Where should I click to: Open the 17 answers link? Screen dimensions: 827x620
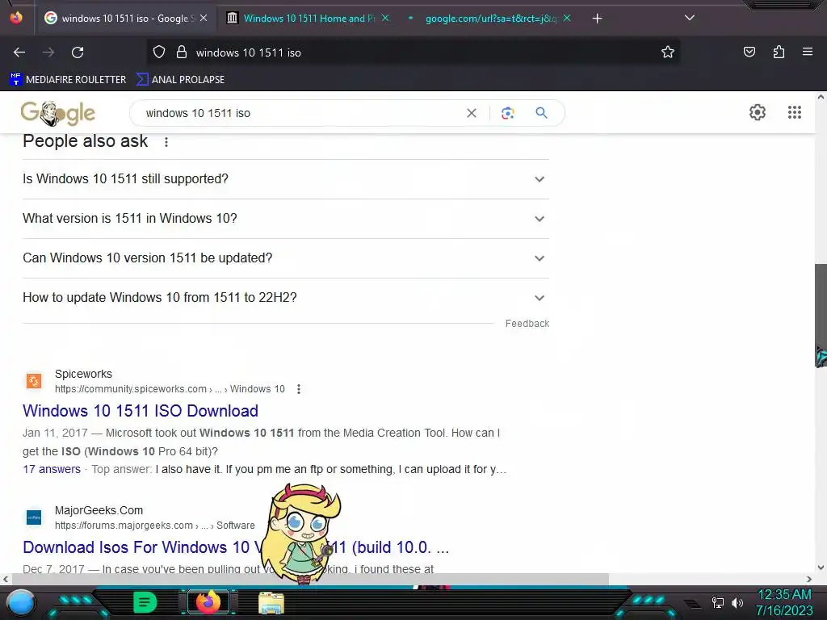(x=52, y=469)
